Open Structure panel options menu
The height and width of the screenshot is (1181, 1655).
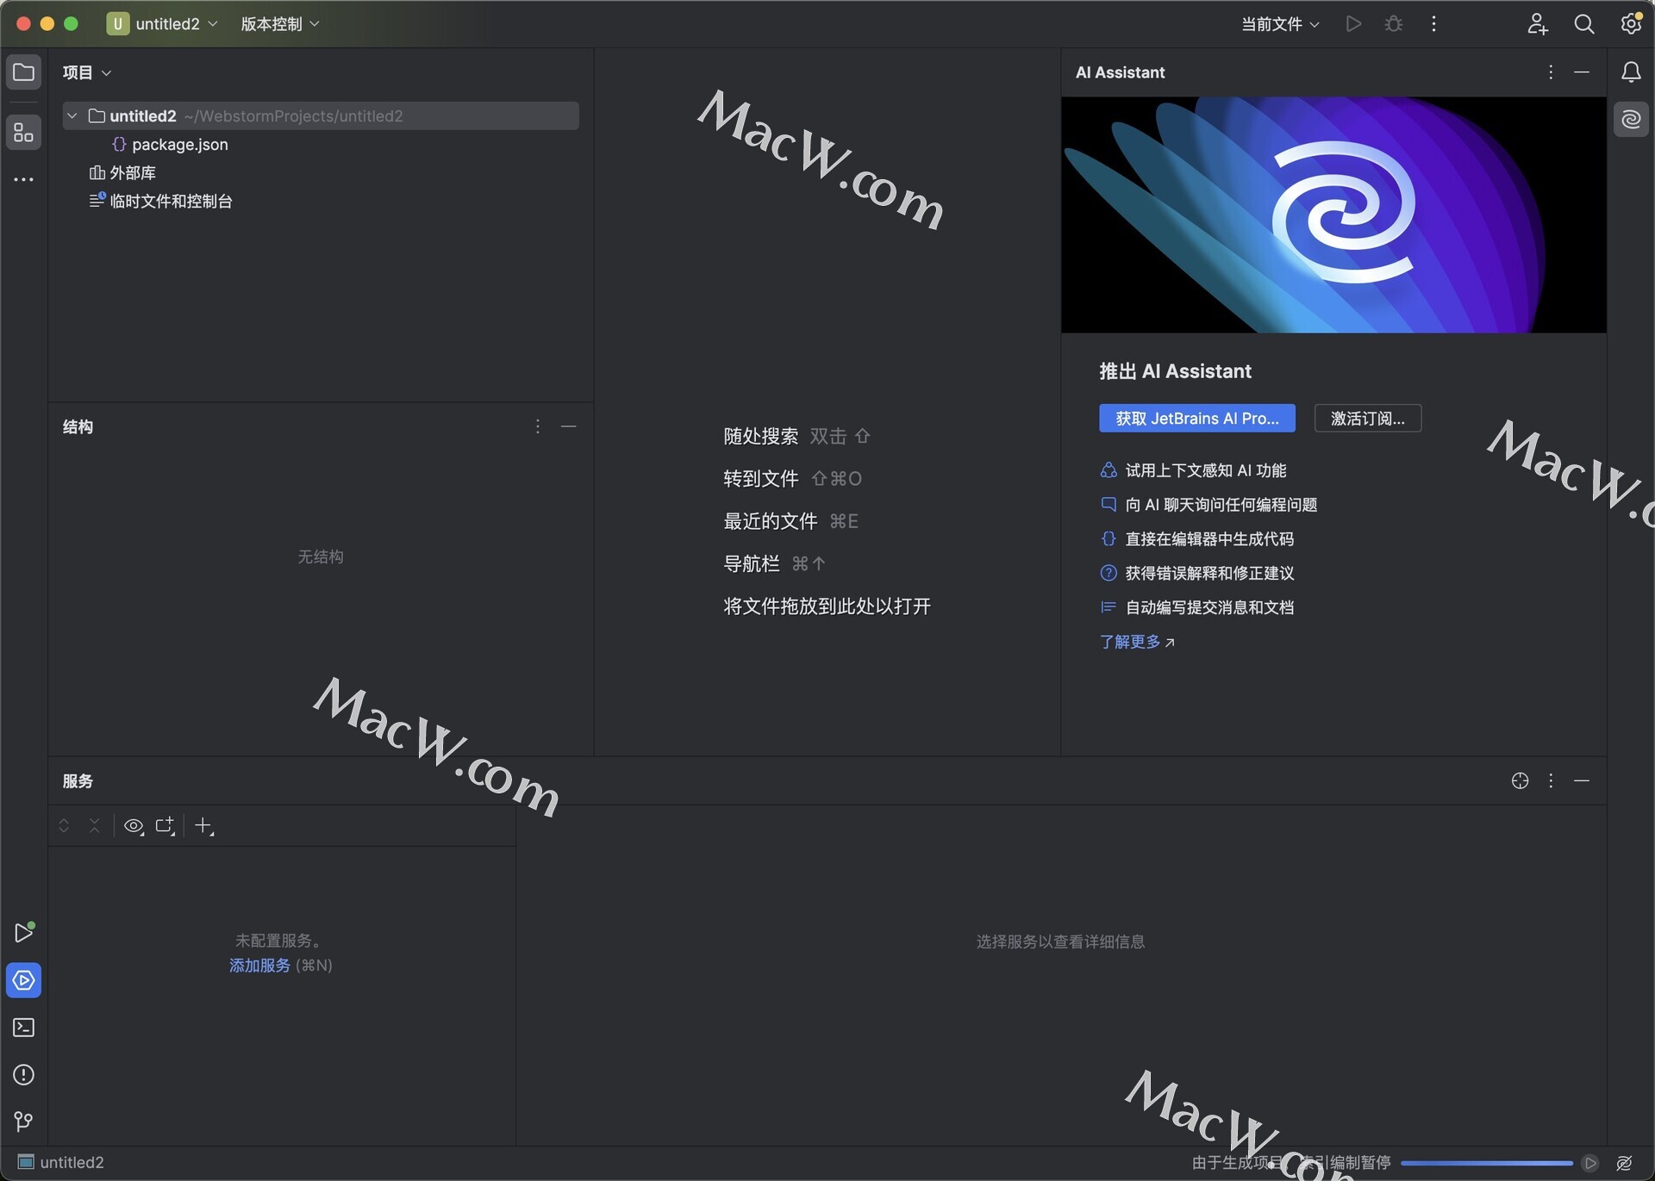[x=537, y=426]
